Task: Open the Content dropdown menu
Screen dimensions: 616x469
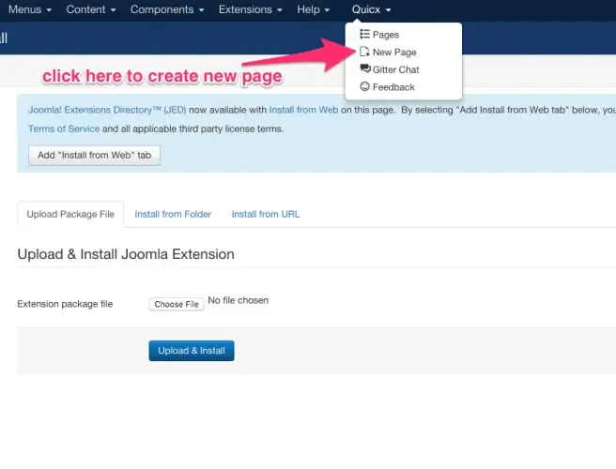Action: [x=91, y=9]
